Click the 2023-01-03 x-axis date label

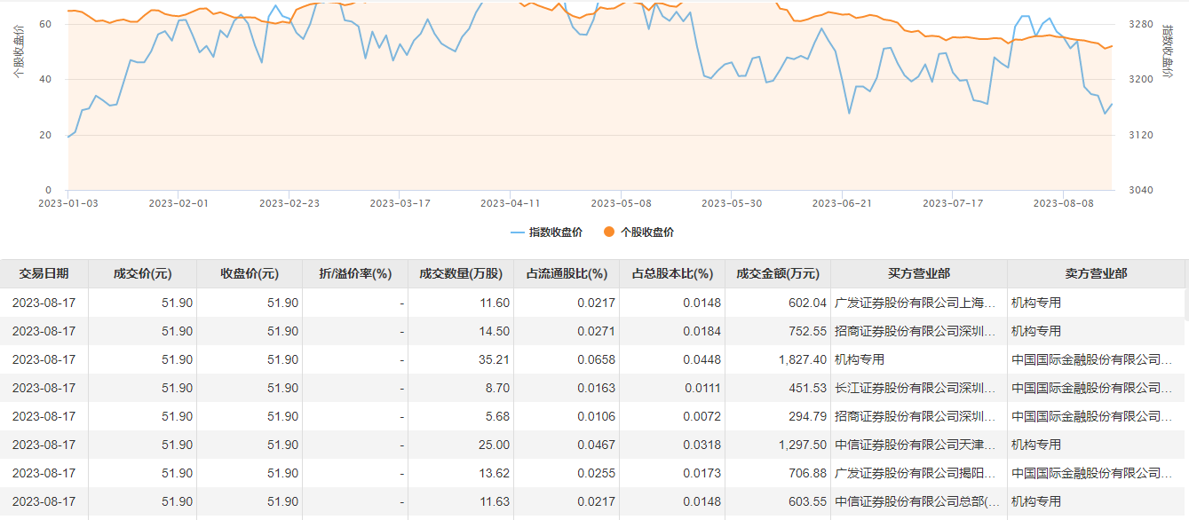coord(68,203)
